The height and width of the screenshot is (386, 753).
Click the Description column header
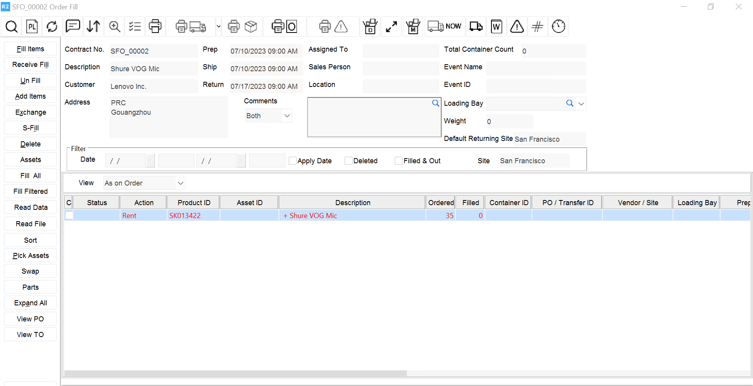(352, 203)
